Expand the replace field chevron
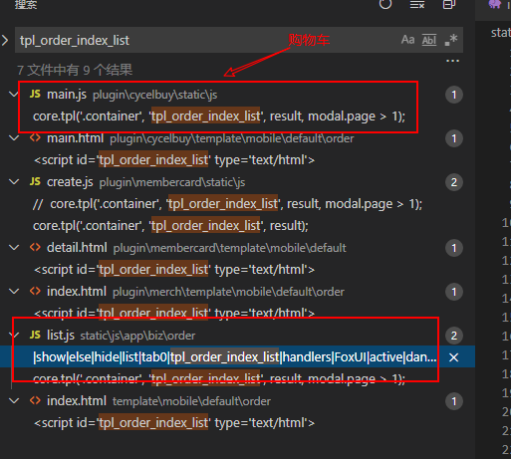This screenshot has width=511, height=459. point(5,41)
